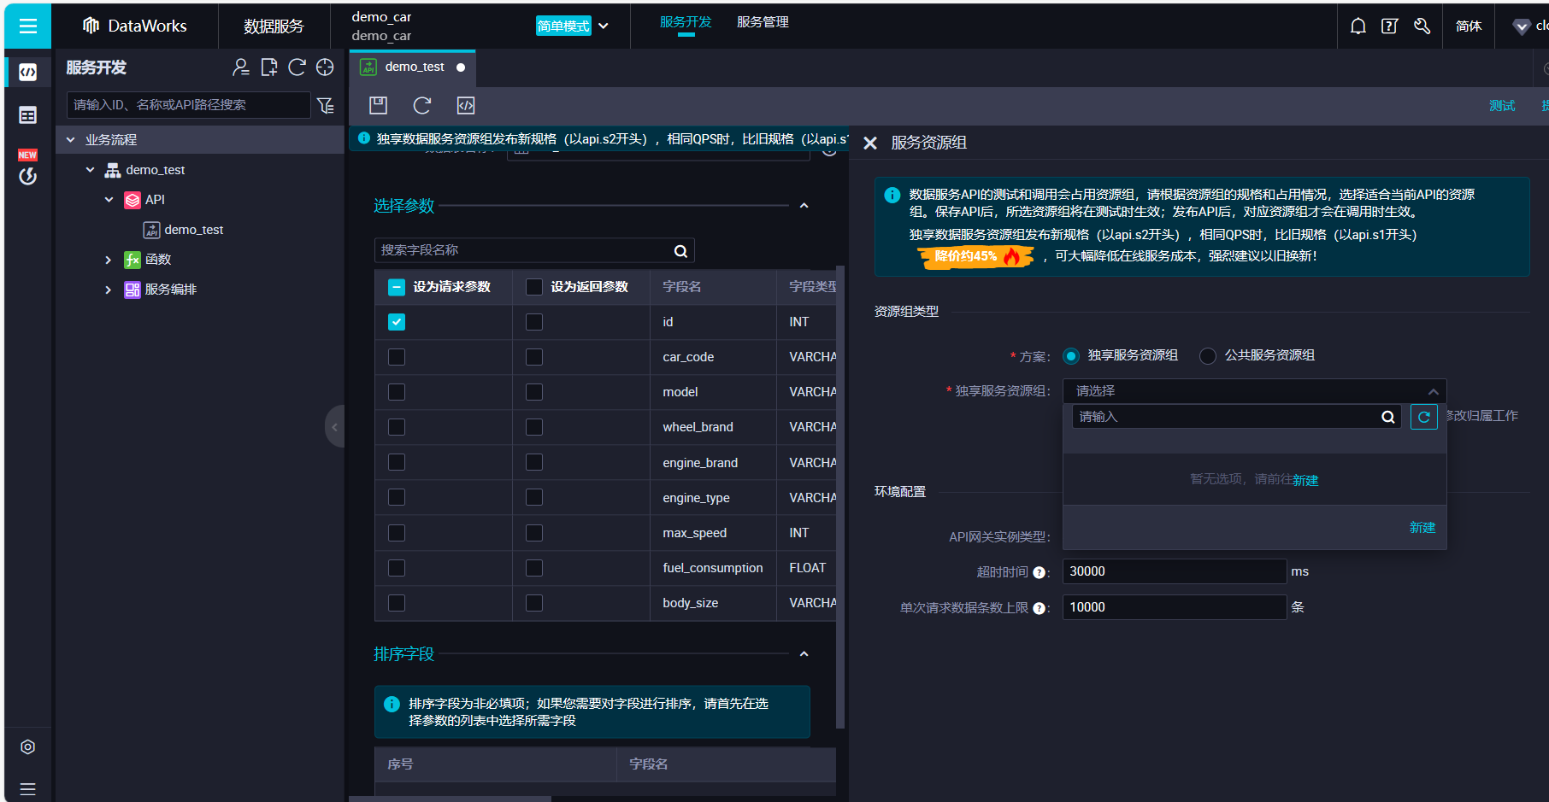The width and height of the screenshot is (1549, 802).
Task: Check request parameter for max_speed
Action: [397, 533]
